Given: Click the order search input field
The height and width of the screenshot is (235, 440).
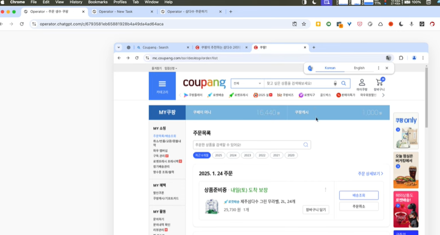Looking at the screenshot, I should (248, 145).
